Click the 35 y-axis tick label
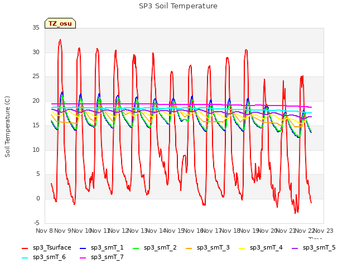The height and width of the screenshot is (268, 357). pos(36,28)
